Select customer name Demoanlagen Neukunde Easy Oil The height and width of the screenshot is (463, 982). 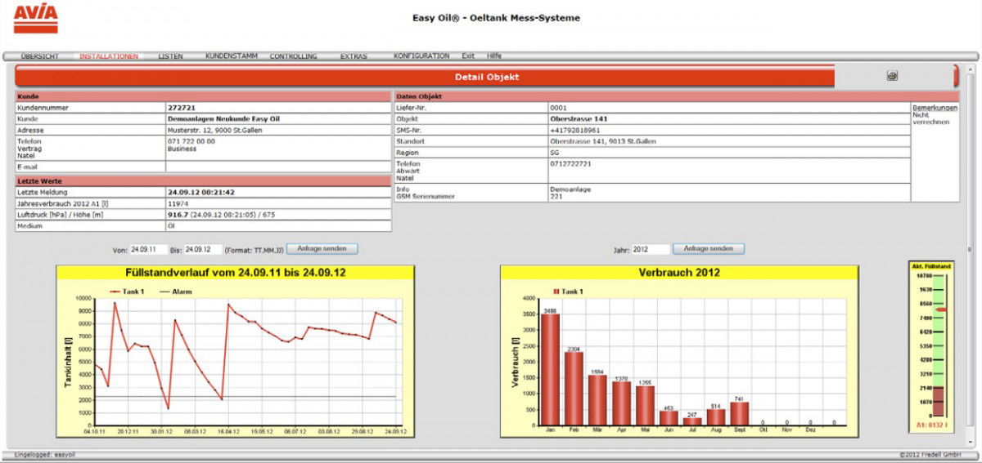[x=225, y=118]
